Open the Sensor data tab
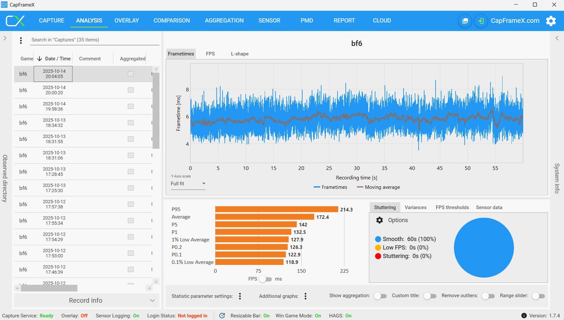 (x=489, y=207)
